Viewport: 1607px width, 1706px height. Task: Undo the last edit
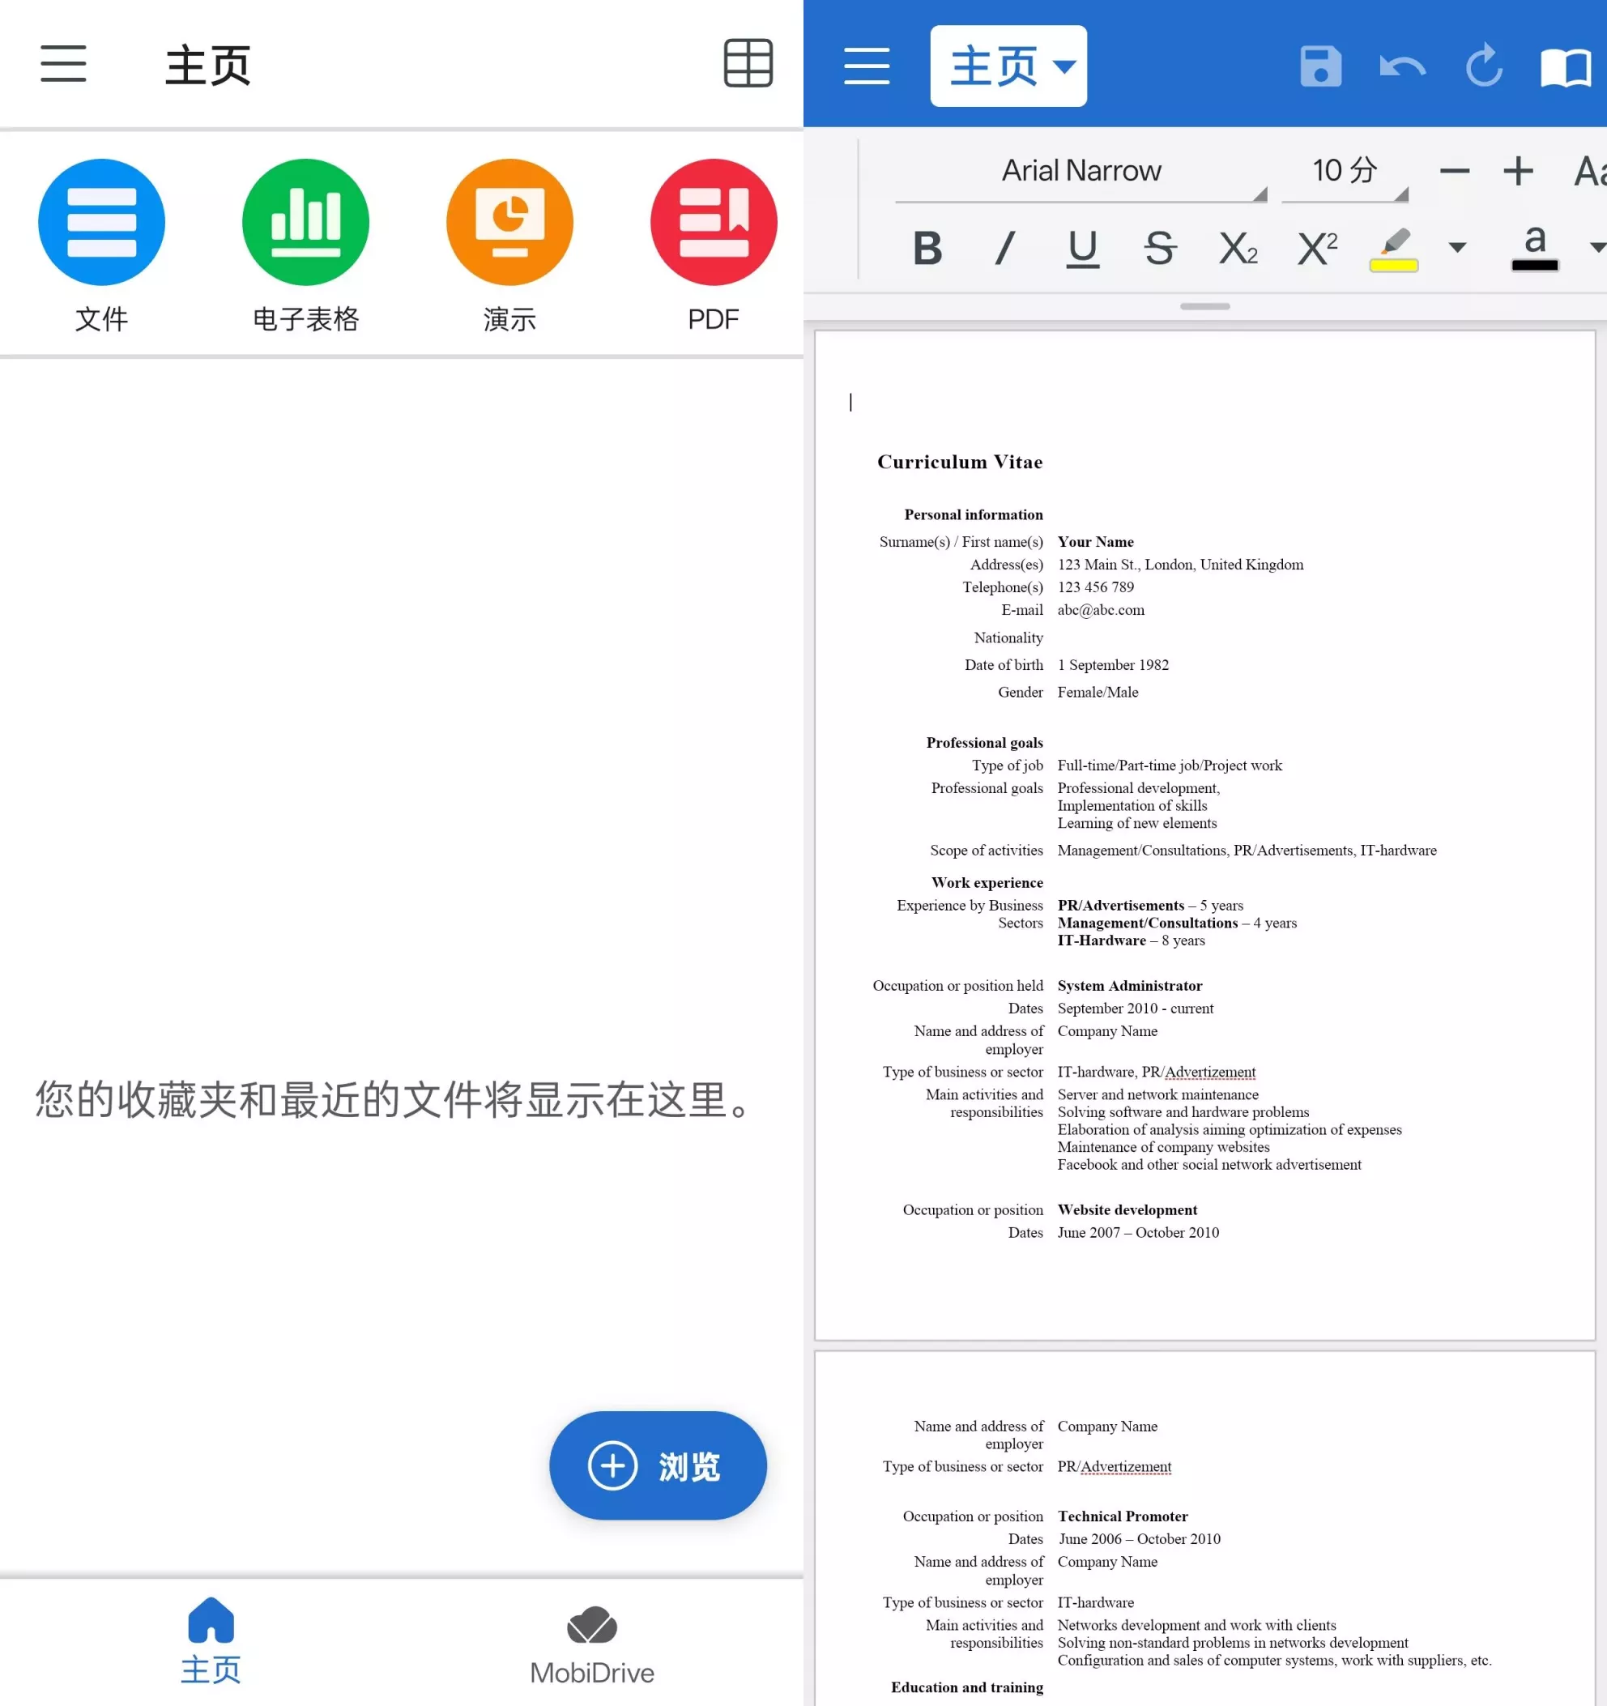[x=1401, y=67]
